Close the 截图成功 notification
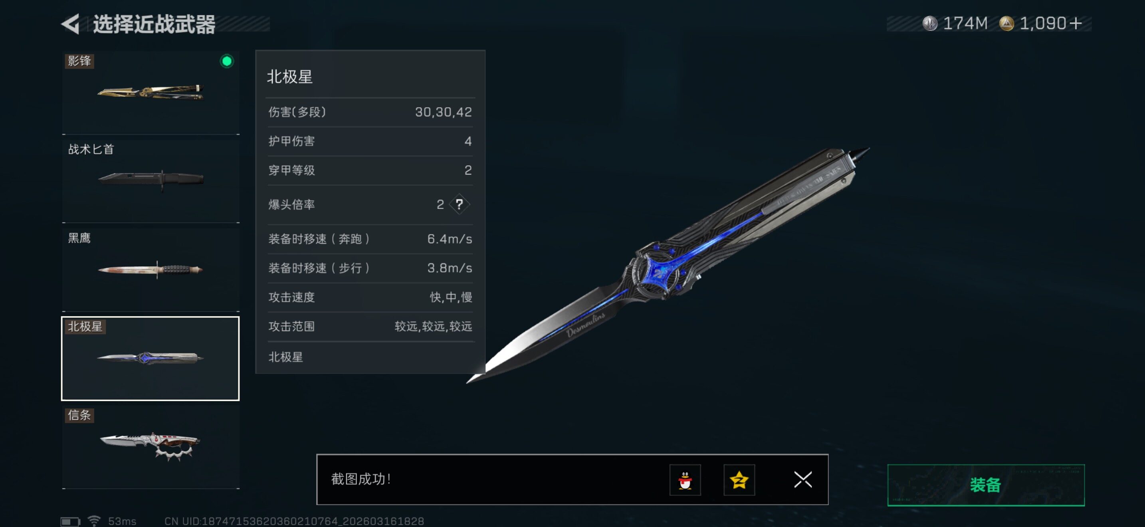Screen dimensions: 1145x527 point(803,479)
